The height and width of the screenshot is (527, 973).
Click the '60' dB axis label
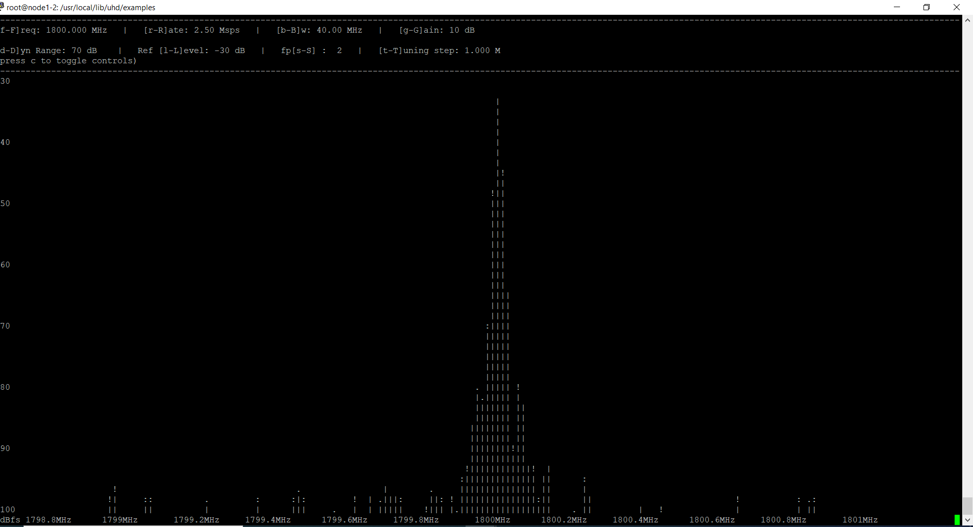click(5, 265)
